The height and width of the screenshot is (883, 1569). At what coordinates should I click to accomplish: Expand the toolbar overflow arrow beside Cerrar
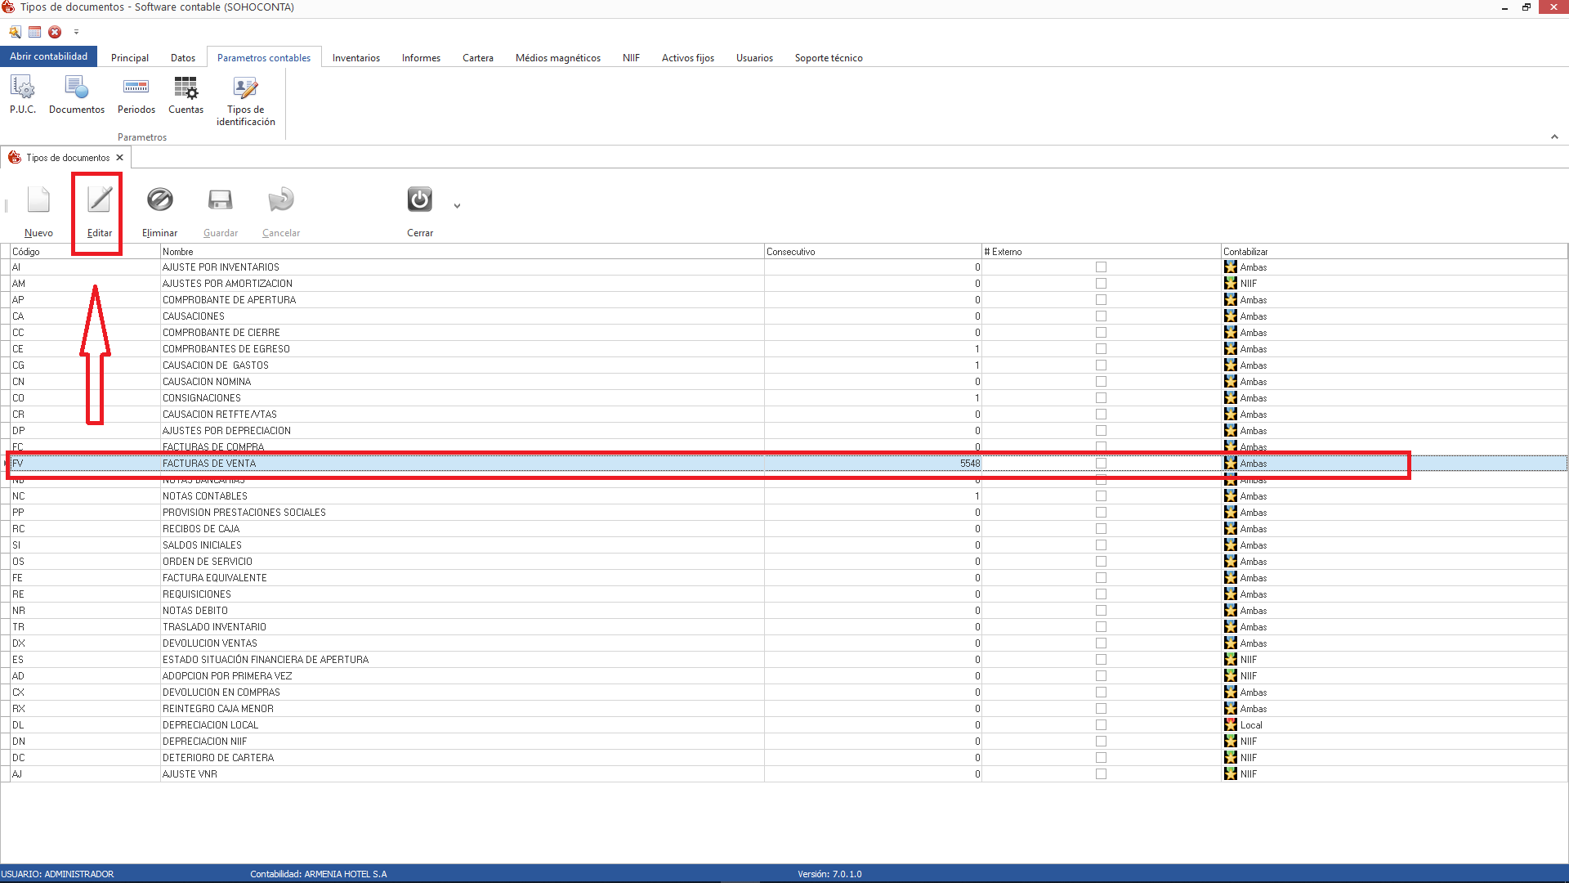click(457, 206)
